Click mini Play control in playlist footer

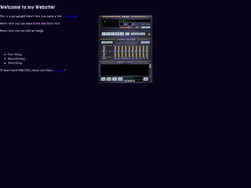tap(126, 81)
